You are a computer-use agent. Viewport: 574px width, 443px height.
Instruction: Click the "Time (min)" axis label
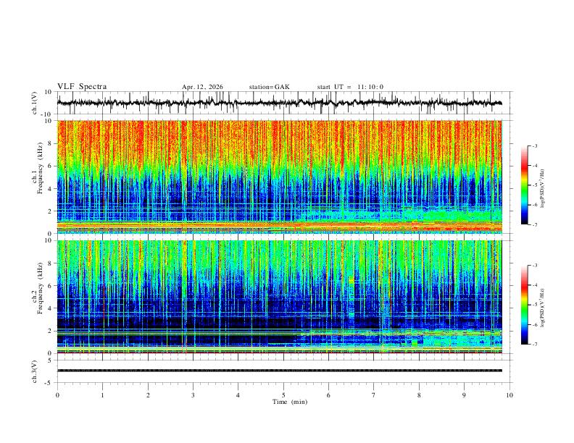coord(290,402)
